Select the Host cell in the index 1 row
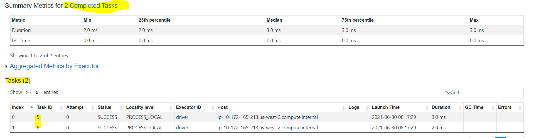This screenshot has width=534, height=138. [x=267, y=128]
